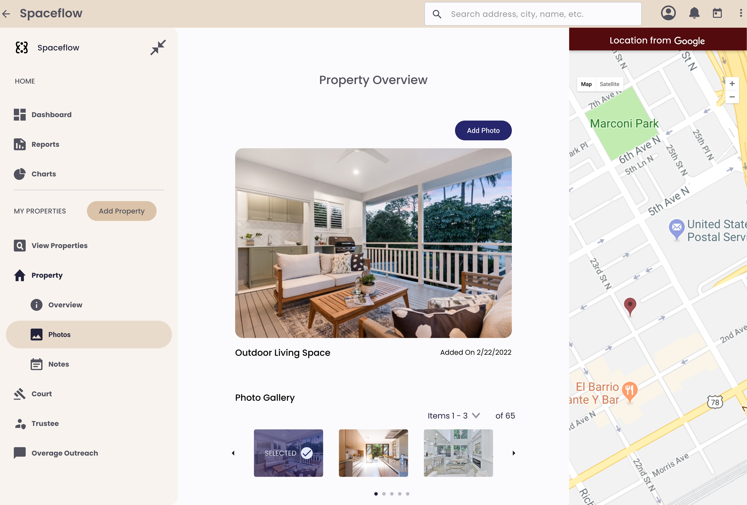Open the notifications bell
This screenshot has width=747, height=505.
[x=694, y=13]
